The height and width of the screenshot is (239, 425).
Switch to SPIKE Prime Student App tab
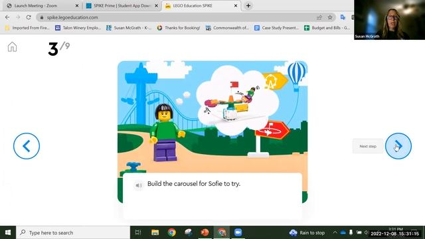pyautogui.click(x=122, y=6)
